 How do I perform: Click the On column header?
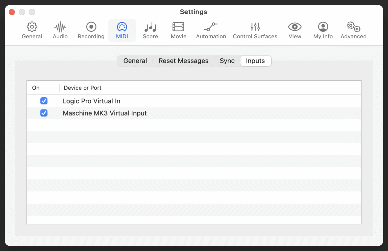coord(36,88)
